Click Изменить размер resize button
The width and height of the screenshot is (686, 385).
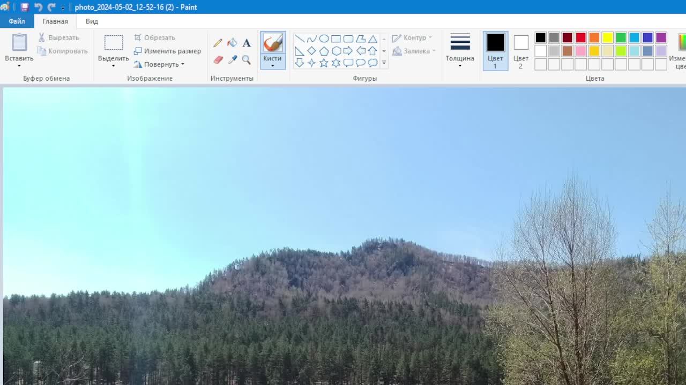pyautogui.click(x=167, y=51)
